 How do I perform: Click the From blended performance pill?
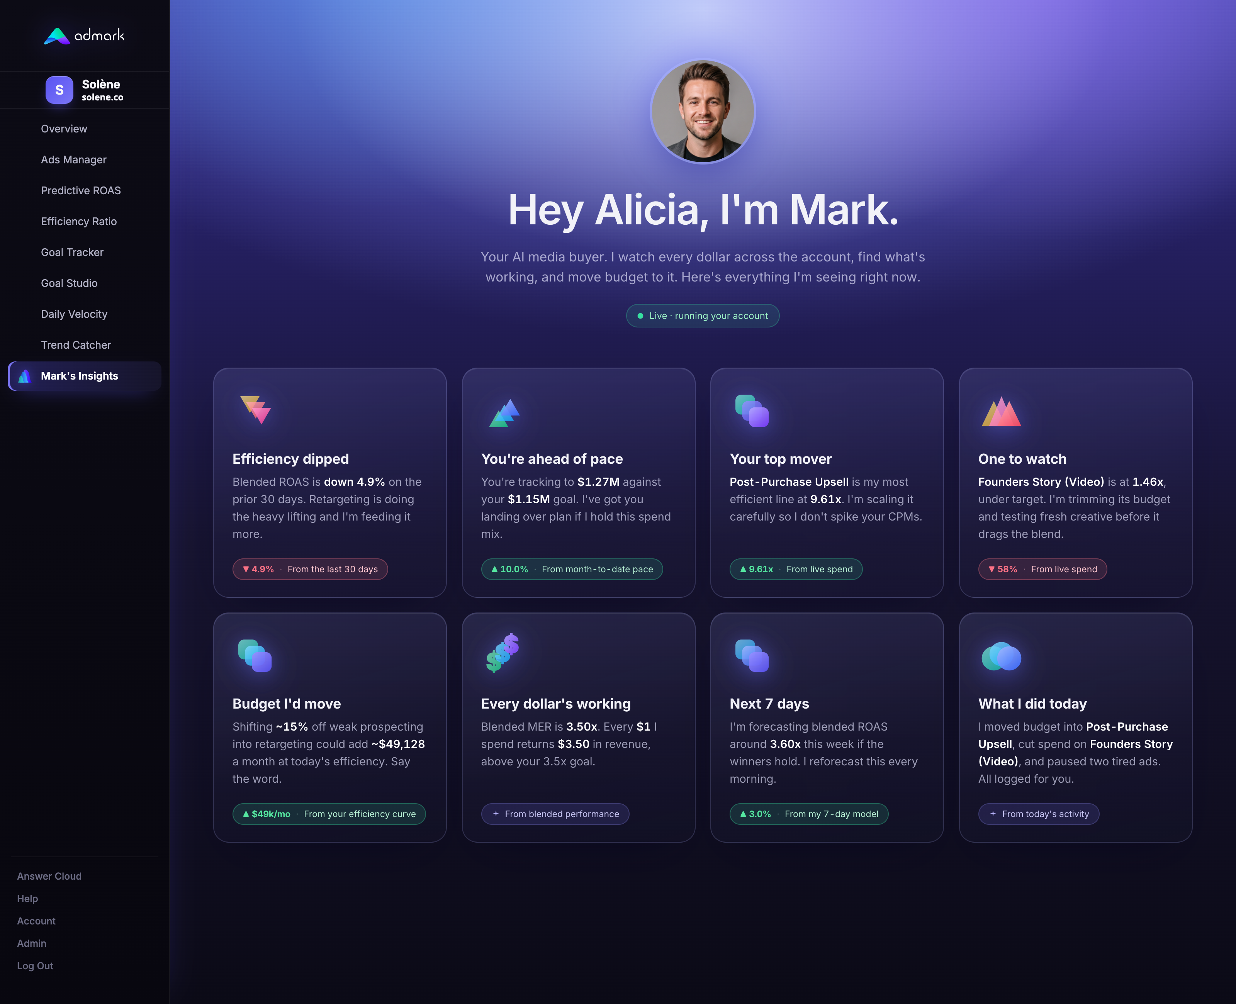(555, 814)
